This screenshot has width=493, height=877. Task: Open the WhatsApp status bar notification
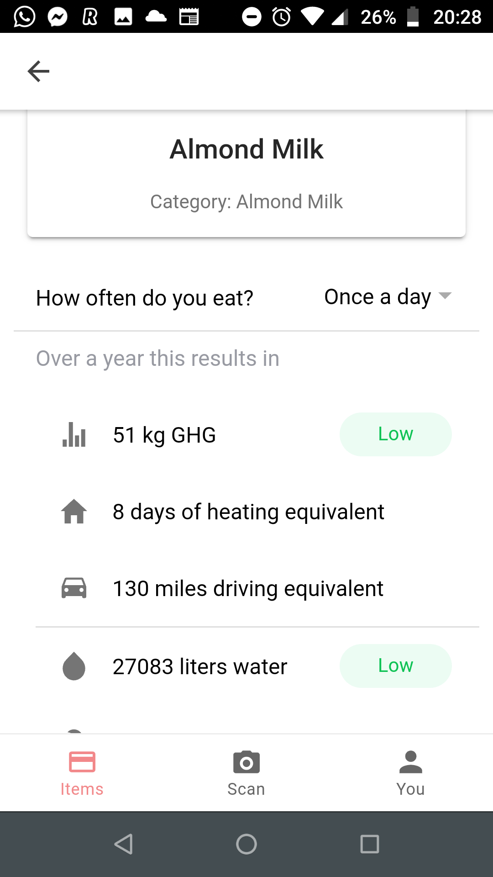[x=24, y=17]
